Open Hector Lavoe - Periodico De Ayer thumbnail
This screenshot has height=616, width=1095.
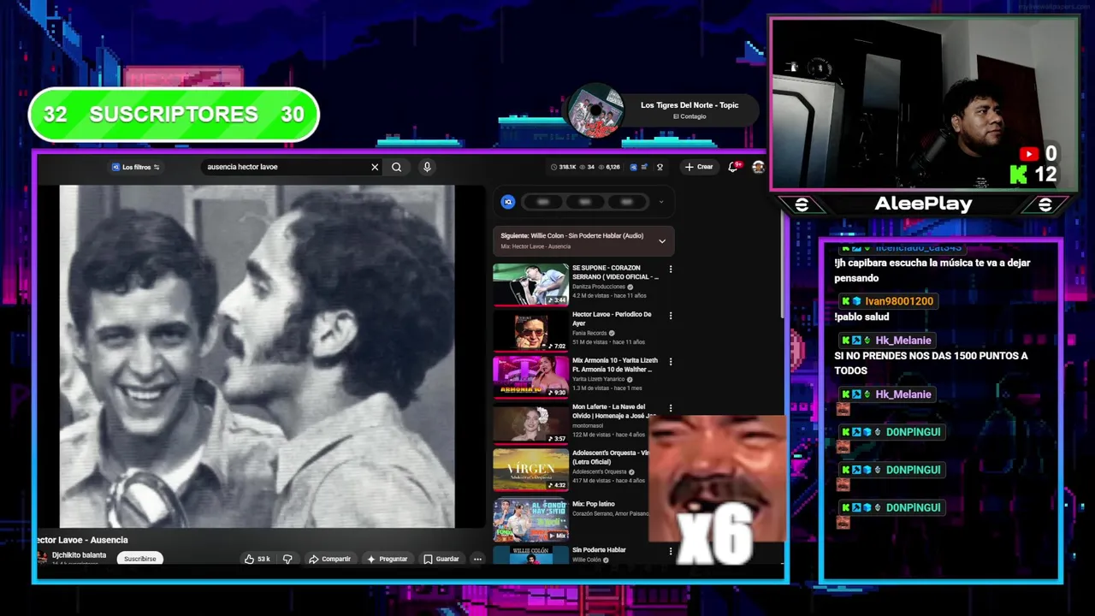coord(530,331)
